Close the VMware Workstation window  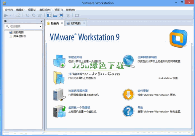[x=189, y=2]
